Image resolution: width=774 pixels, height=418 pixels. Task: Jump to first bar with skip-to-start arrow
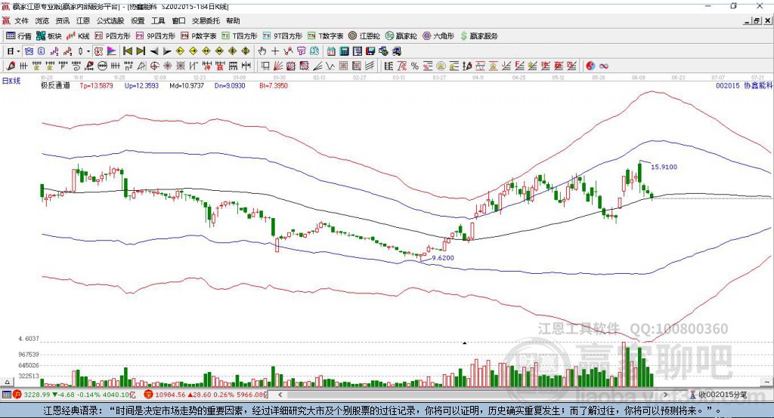tap(127, 51)
